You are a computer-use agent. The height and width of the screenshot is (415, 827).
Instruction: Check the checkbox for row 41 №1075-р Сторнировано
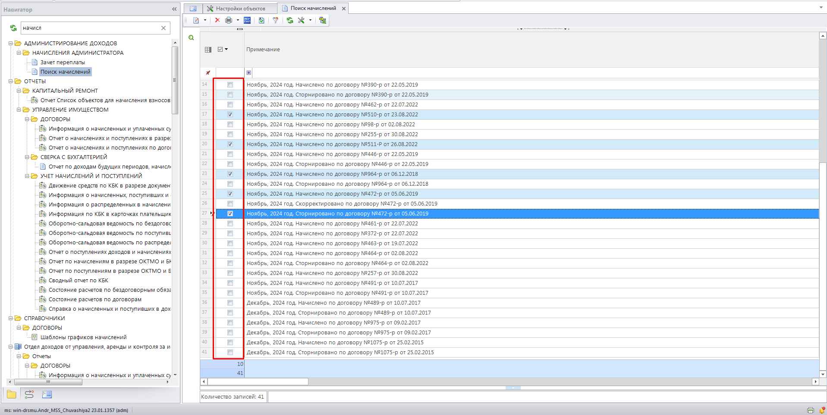pos(230,353)
